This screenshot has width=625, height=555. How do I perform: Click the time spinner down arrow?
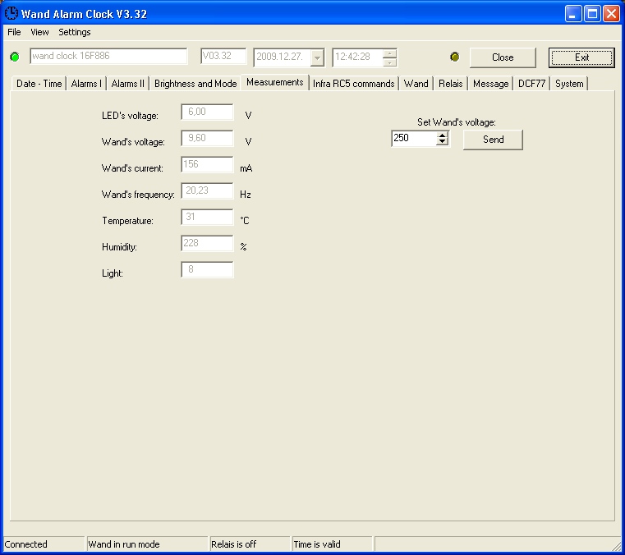[x=389, y=62]
